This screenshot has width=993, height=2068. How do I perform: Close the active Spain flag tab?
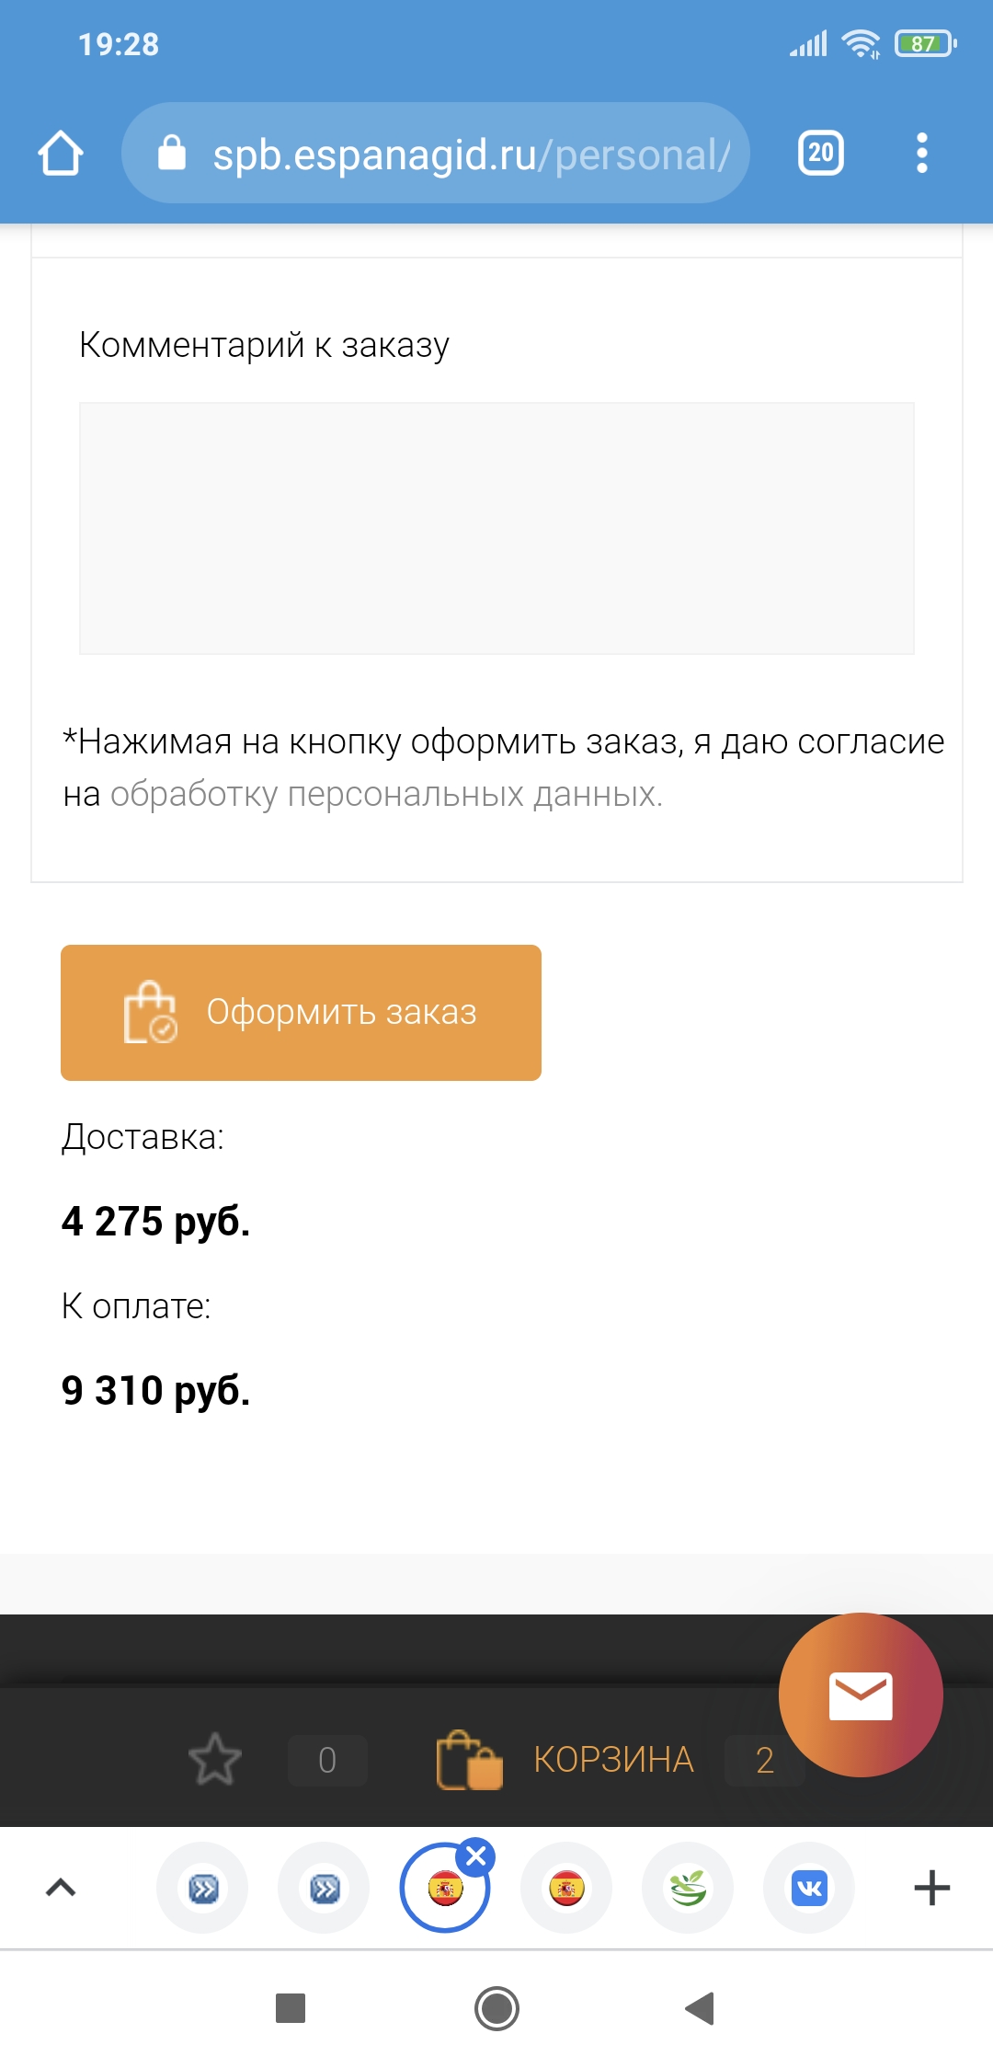click(476, 1856)
